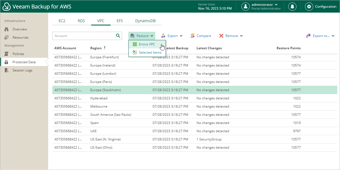Image resolution: width=340 pixels, height=170 pixels.
Task: Sort by the Region column header
Action: point(96,48)
